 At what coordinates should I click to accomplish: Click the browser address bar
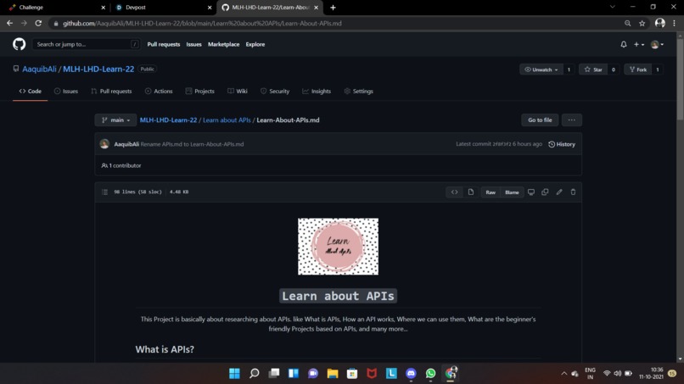tap(336, 23)
